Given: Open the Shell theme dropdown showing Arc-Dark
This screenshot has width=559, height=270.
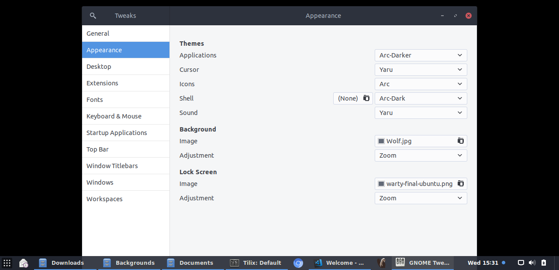Looking at the screenshot, I should click(421, 98).
